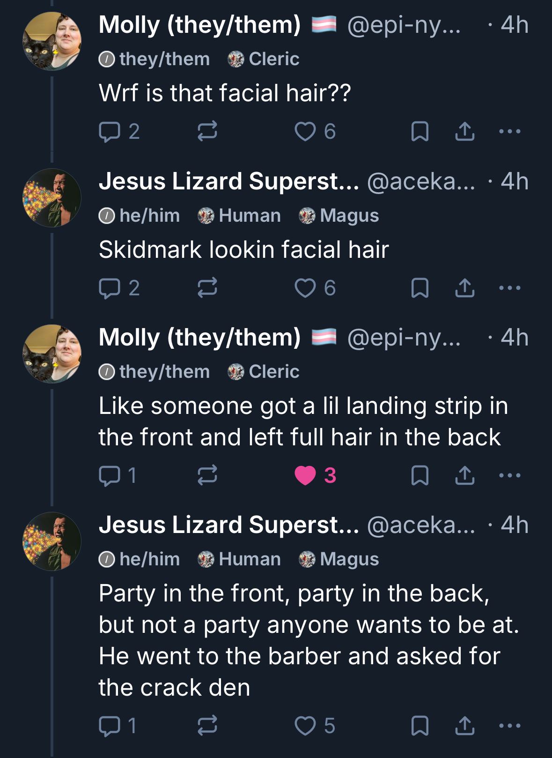The width and height of the screenshot is (552, 758).
Task: Repost the "Party in the front" post
Action: click(207, 726)
